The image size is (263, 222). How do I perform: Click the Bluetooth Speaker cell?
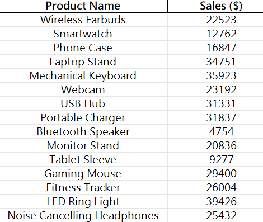(x=83, y=131)
